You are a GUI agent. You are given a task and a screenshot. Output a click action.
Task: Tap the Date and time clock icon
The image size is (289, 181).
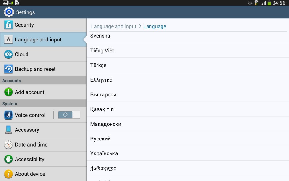pyautogui.click(x=8, y=145)
